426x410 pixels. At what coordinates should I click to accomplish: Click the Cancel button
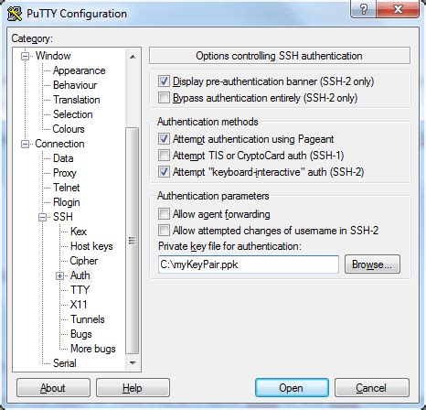click(x=371, y=388)
